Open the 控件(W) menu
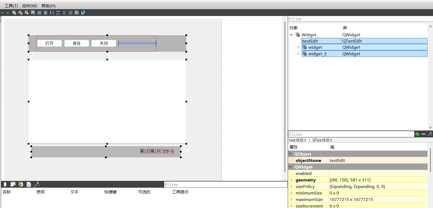 tap(30, 6)
